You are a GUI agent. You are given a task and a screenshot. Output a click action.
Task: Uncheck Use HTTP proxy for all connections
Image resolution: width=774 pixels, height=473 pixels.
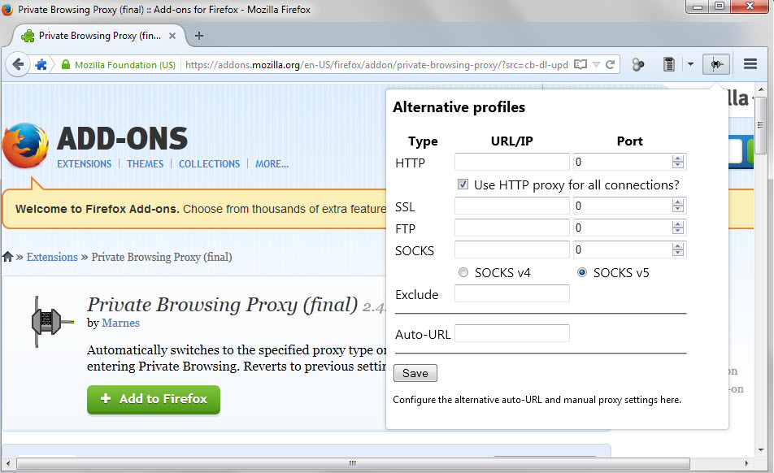(x=463, y=184)
